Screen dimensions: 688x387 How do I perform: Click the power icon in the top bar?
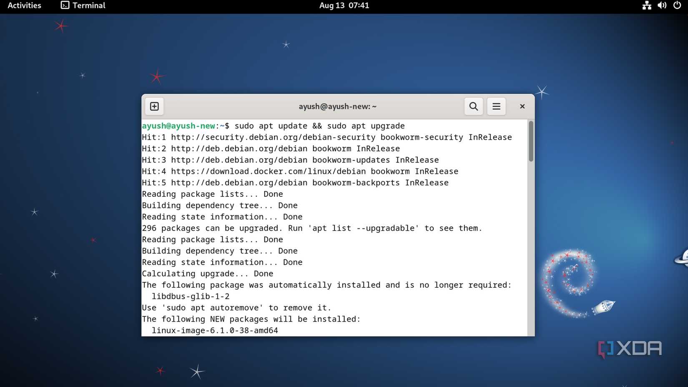[676, 5]
